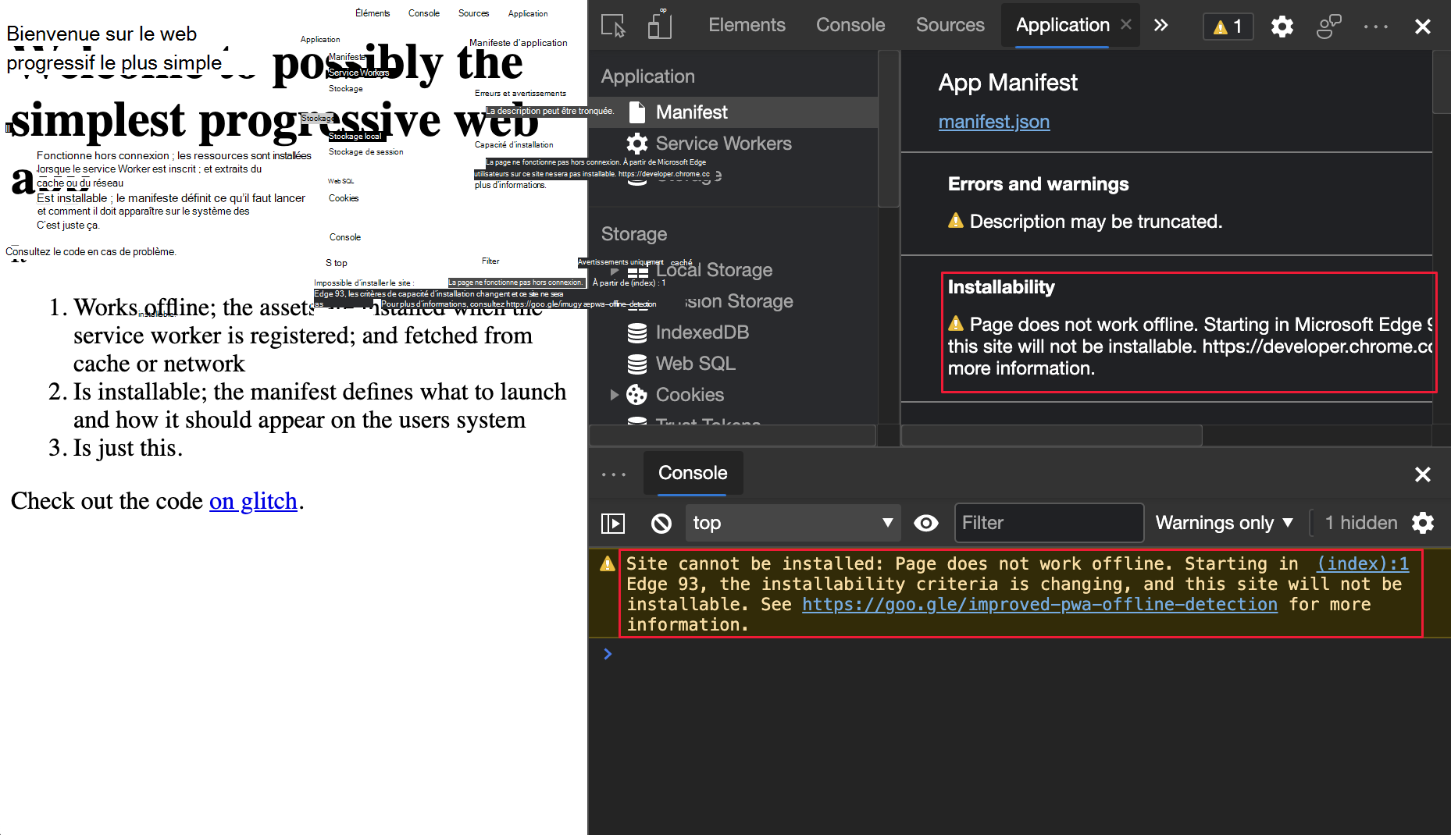Open Service Workers in the Application sidebar
Screen dimensions: 1451x835
[x=722, y=144]
